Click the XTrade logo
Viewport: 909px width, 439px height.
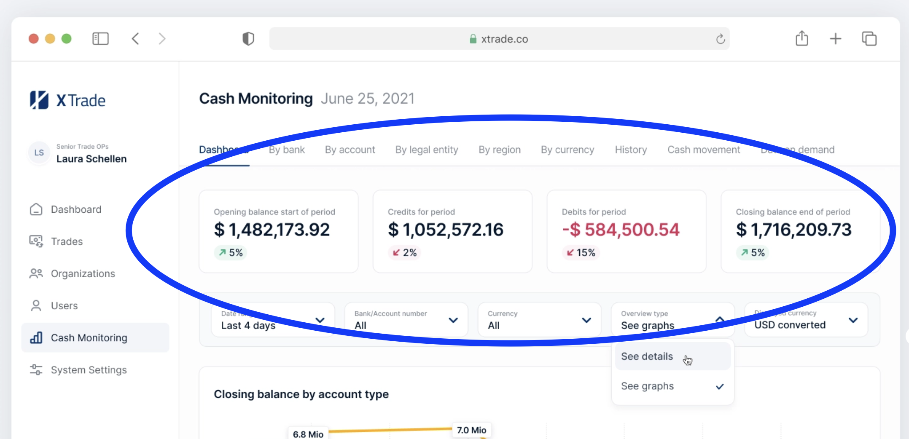pyautogui.click(x=67, y=100)
